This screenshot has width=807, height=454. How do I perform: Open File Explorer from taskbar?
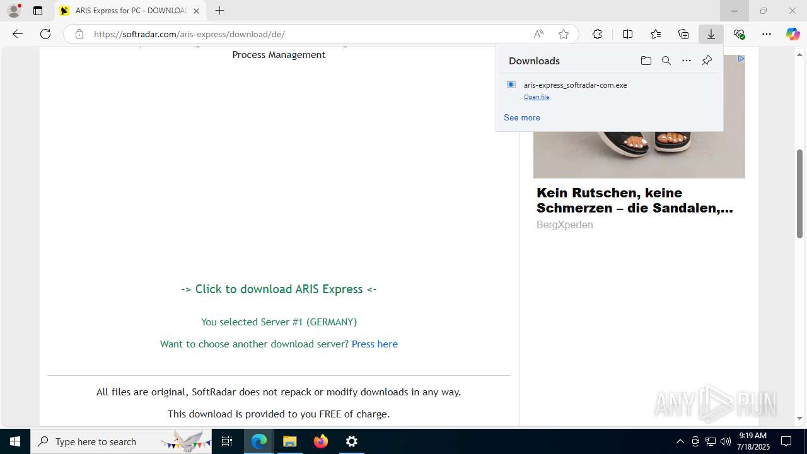[x=290, y=441]
